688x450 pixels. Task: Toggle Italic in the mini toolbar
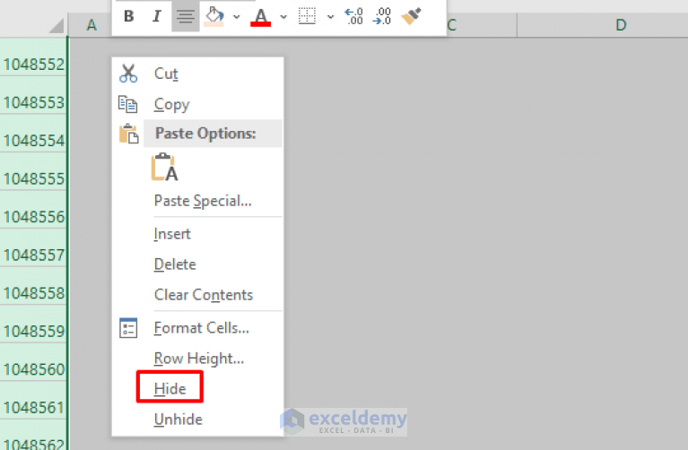coord(157,16)
